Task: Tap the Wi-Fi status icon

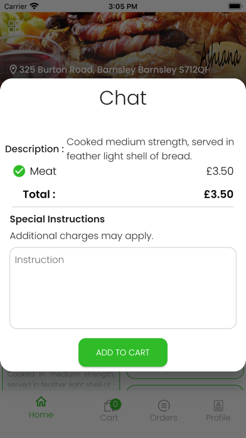Action: (35, 6)
